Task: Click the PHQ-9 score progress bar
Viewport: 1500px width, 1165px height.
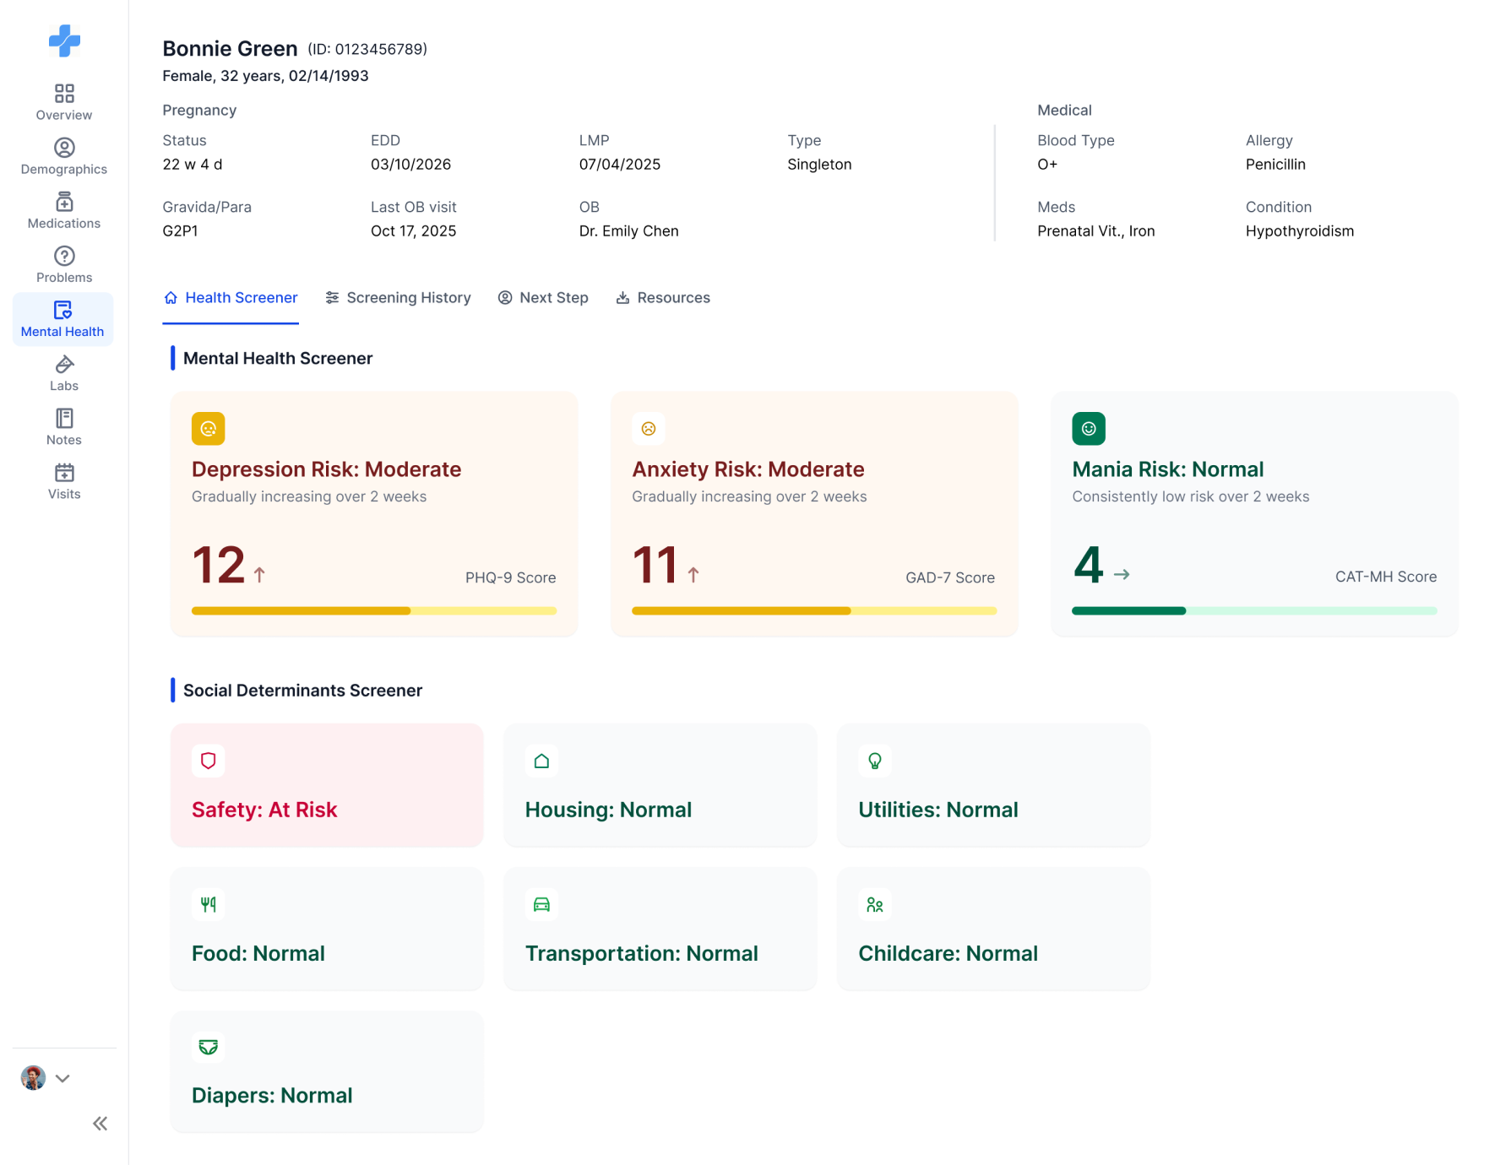Action: tap(374, 610)
